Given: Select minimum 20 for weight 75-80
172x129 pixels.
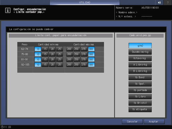Looking at the screenshot, I should 52,54.
